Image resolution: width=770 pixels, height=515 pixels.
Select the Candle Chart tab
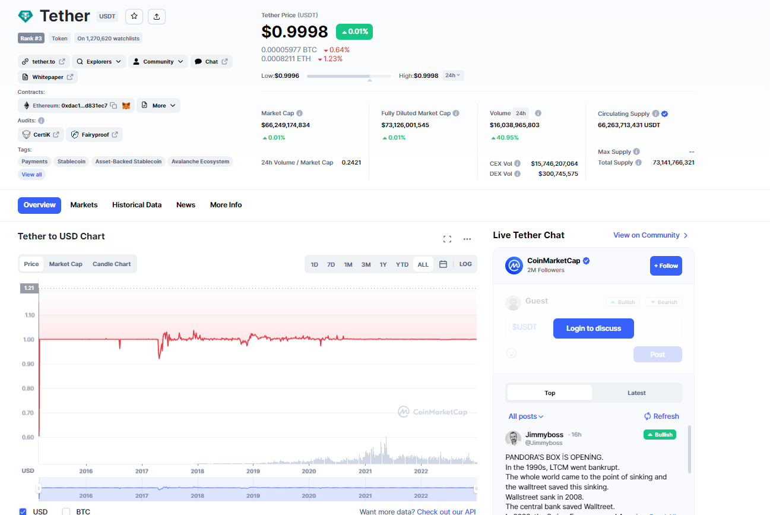[112, 264]
